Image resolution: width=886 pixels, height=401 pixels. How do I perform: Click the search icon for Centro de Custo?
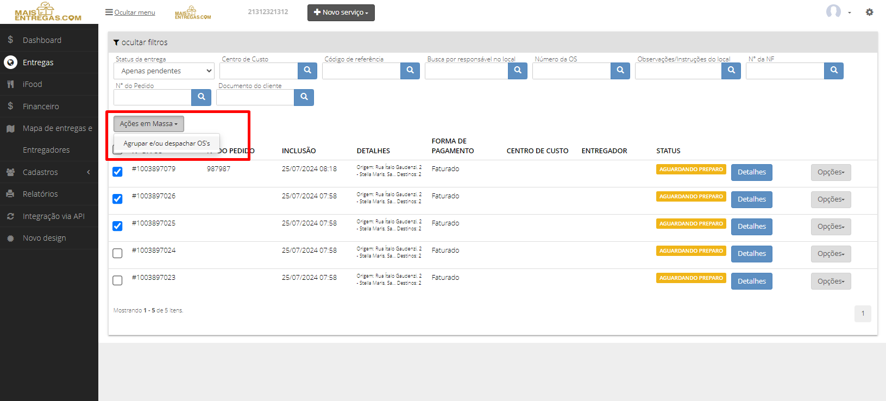(307, 71)
